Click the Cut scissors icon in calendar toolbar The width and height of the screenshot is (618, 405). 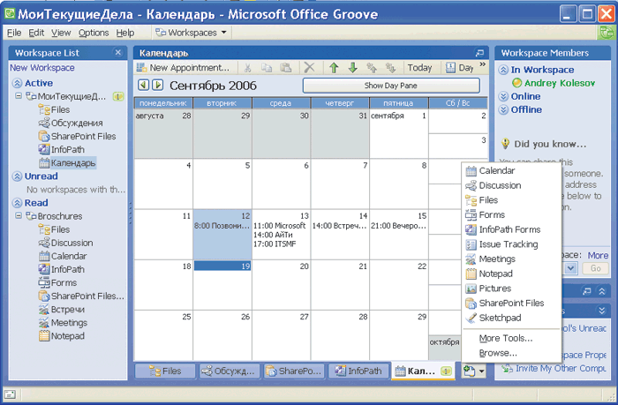click(247, 68)
